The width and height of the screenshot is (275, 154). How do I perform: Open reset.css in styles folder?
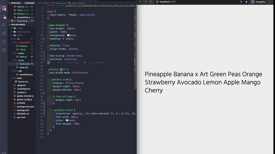[x=24, y=68]
